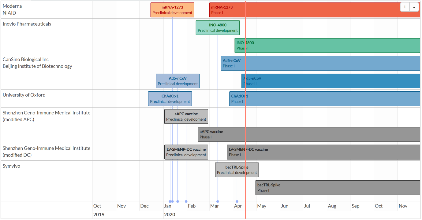Click the INO-4800 Preclinical development bar
Viewport: 422px width, 220px height.
[218, 28]
